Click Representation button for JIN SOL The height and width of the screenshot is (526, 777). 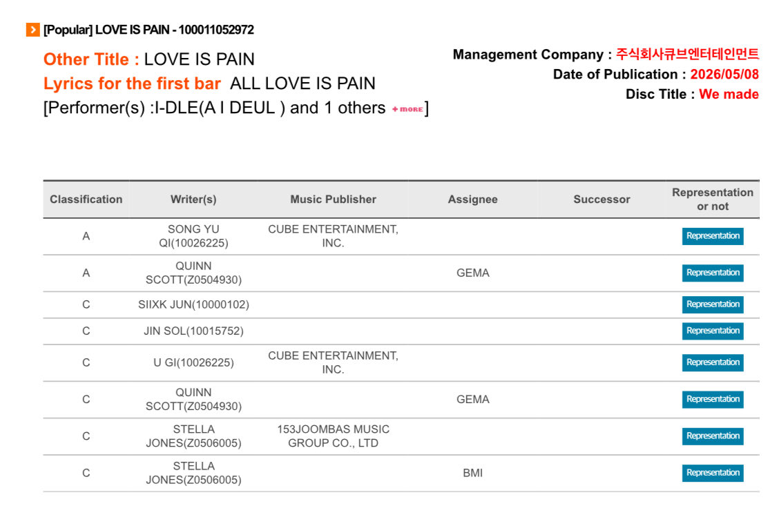coord(713,331)
